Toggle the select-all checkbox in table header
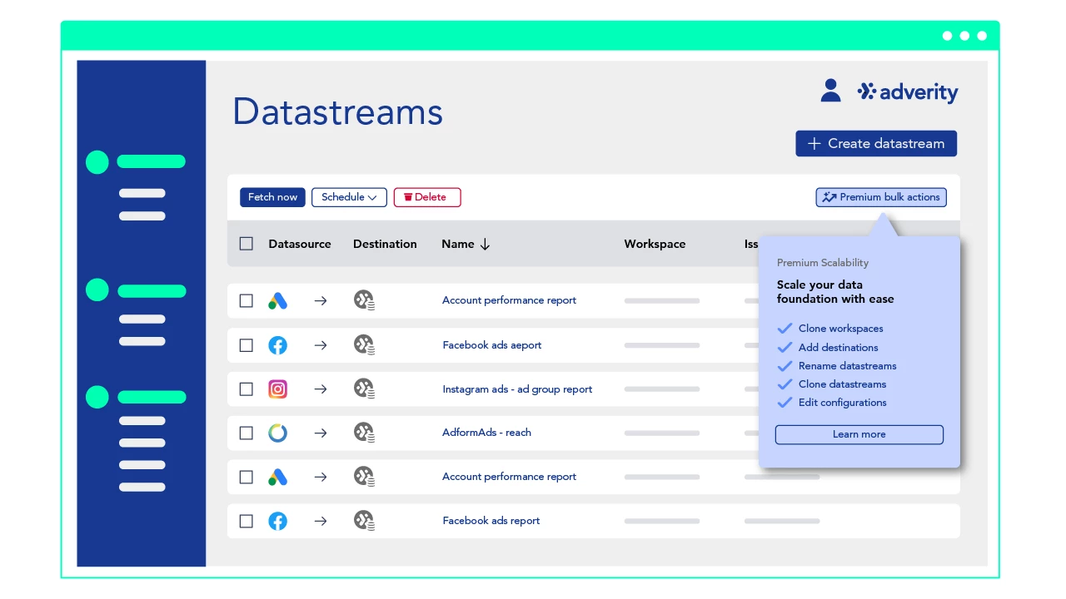 (x=246, y=244)
